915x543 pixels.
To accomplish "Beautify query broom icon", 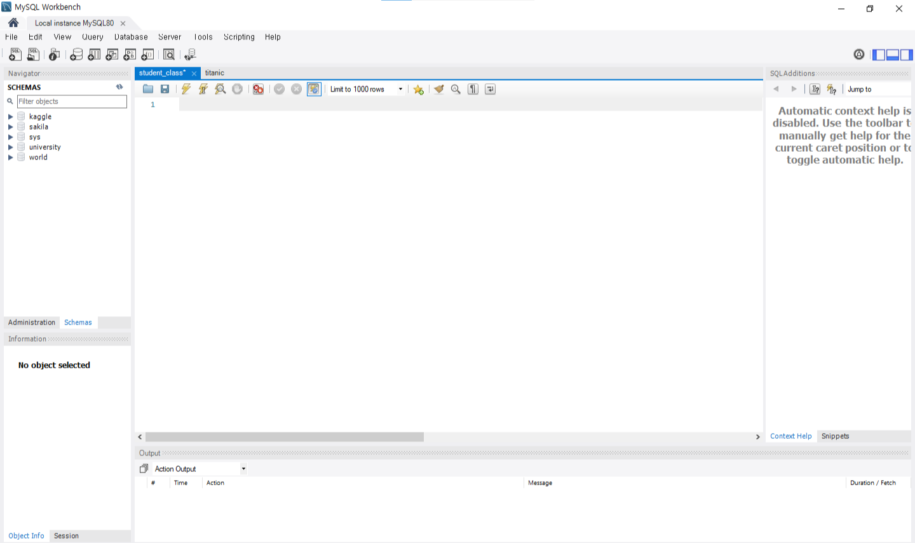I will pyautogui.click(x=438, y=89).
